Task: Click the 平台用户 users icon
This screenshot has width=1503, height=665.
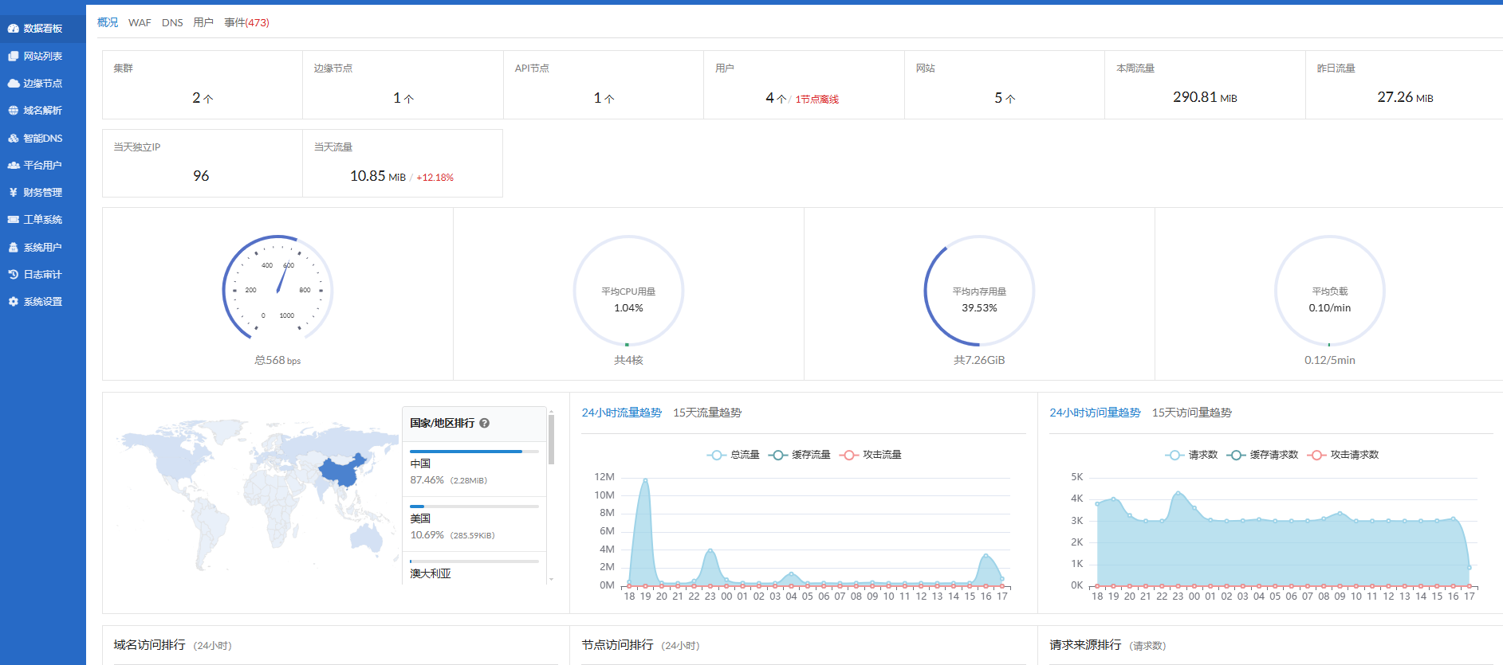Action: [x=14, y=166]
